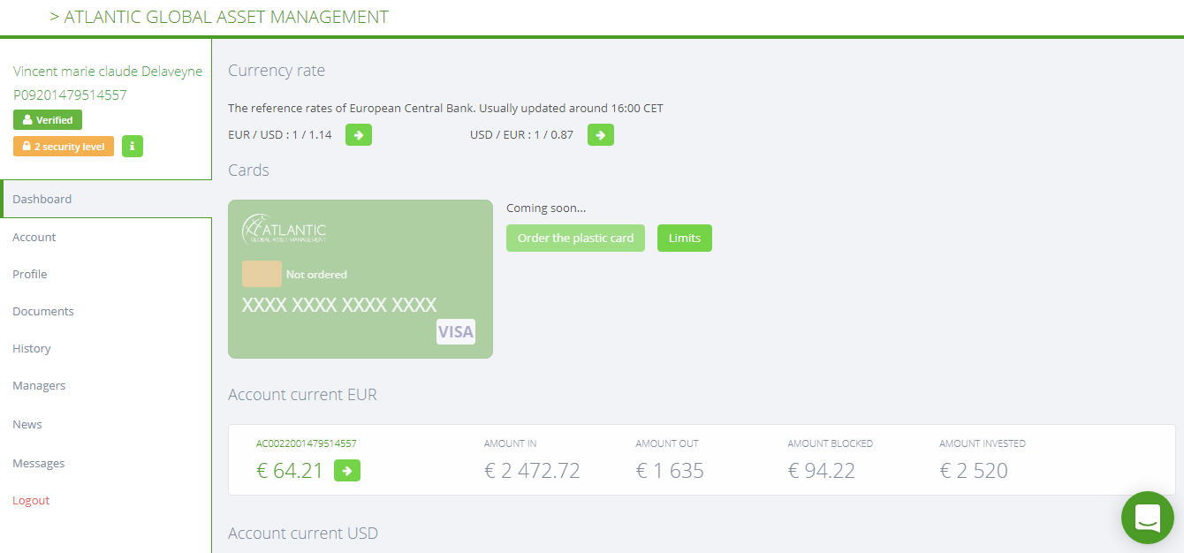Screen dimensions: 1184x553
Task: Click the arrow beside € 64.21 balance
Action: (x=347, y=471)
